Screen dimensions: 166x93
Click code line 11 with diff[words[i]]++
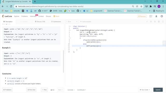94,46
